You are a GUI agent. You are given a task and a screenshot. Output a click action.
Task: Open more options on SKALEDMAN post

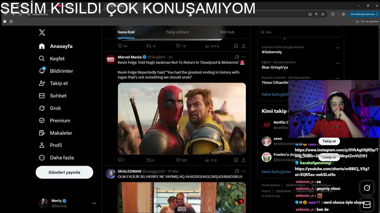[x=243, y=171]
